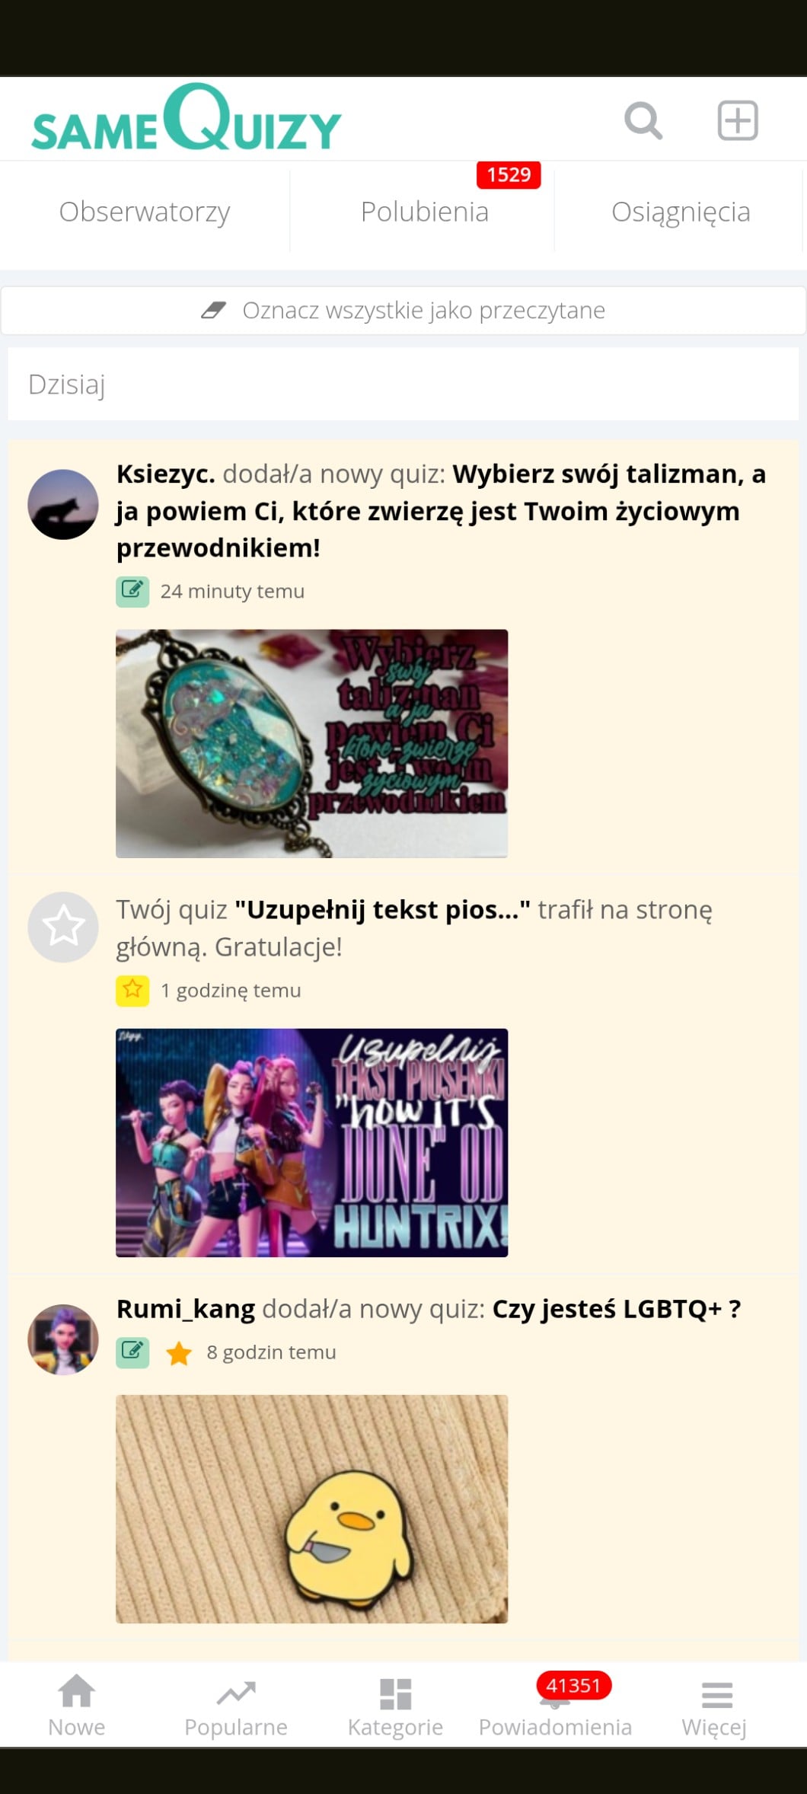The height and width of the screenshot is (1794, 807).
Task: Click Rumi_kang profile avatar
Action: point(63,1339)
